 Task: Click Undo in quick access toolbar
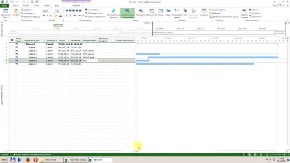(x=11, y=2)
